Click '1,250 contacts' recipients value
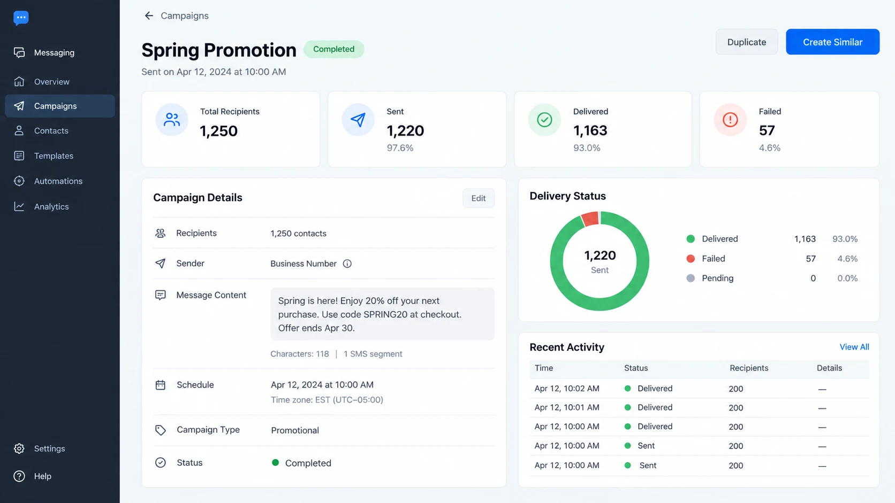The height and width of the screenshot is (503, 895). pos(298,234)
